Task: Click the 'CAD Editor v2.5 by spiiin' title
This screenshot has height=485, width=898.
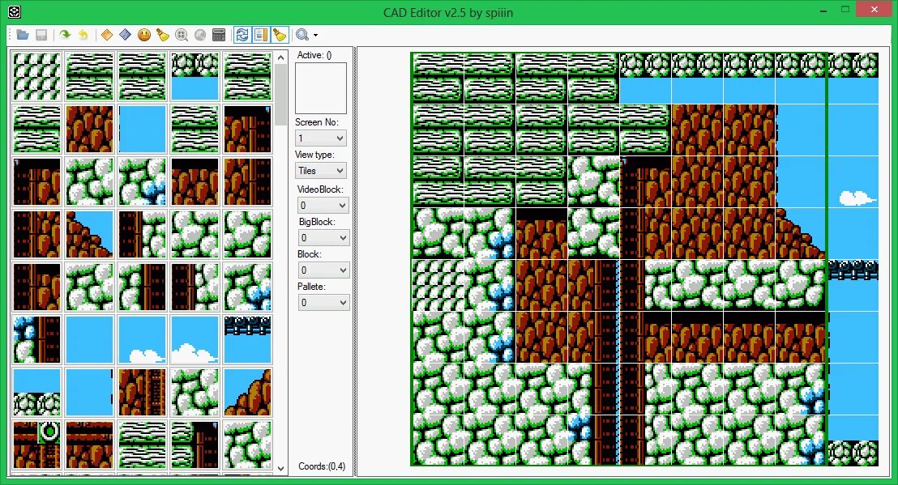Action: 448,12
